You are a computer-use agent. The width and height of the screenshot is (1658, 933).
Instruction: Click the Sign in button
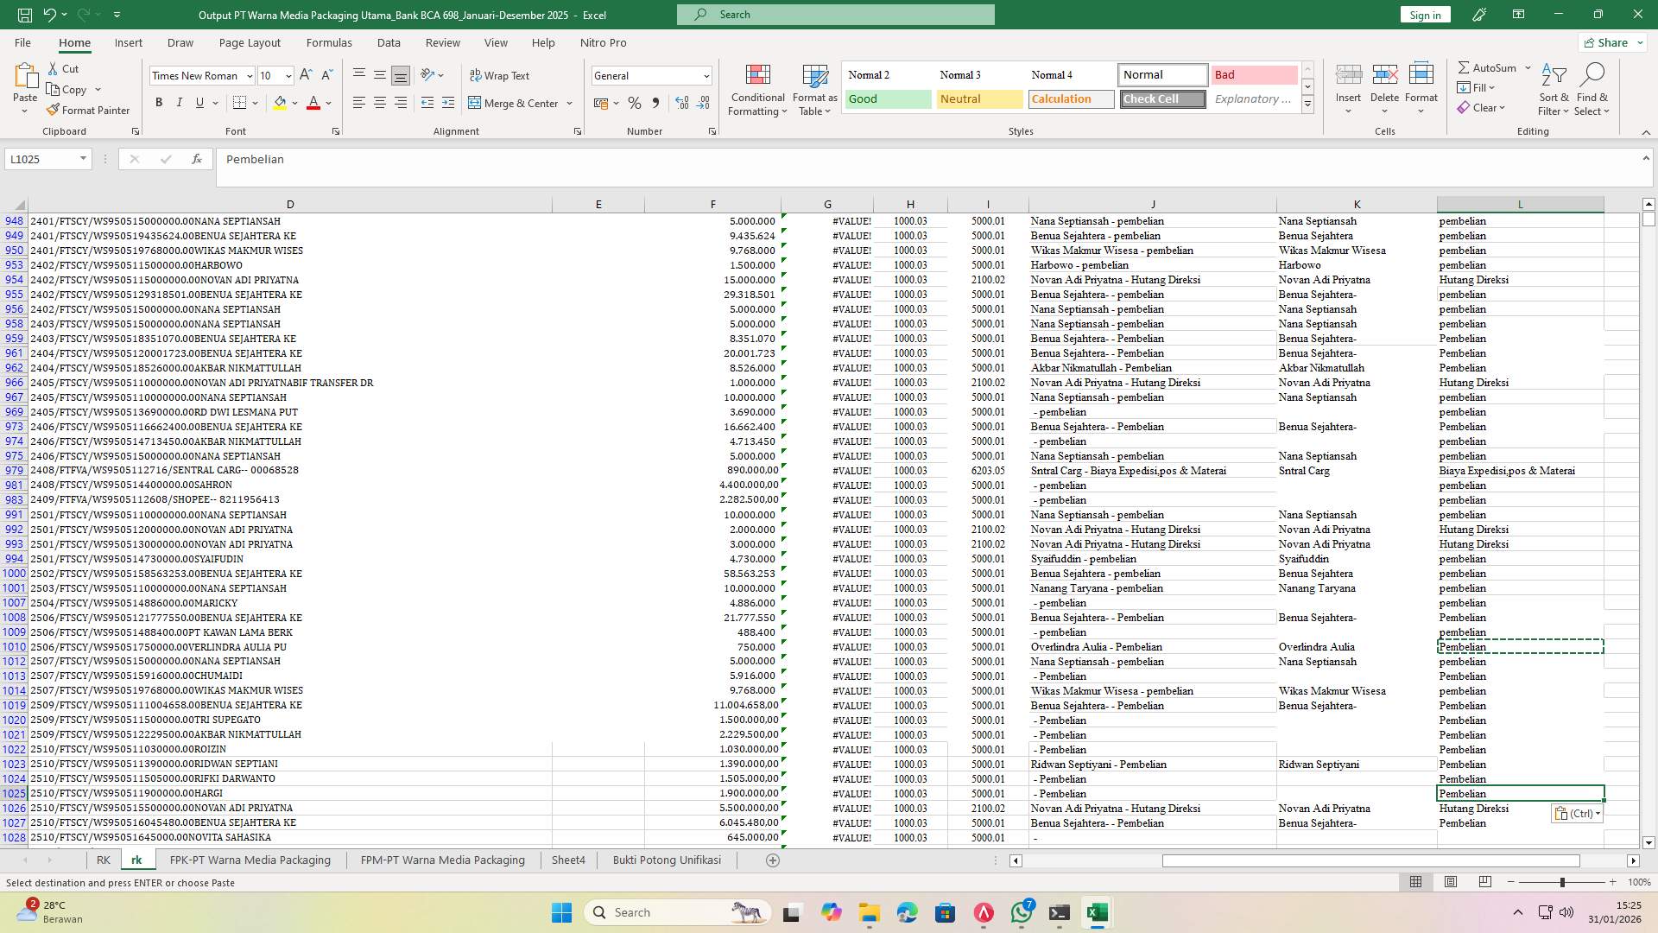pyautogui.click(x=1424, y=14)
